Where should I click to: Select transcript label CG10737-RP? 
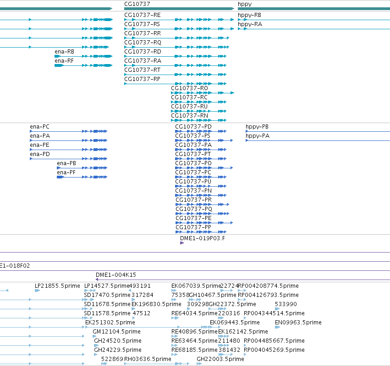coord(142,79)
